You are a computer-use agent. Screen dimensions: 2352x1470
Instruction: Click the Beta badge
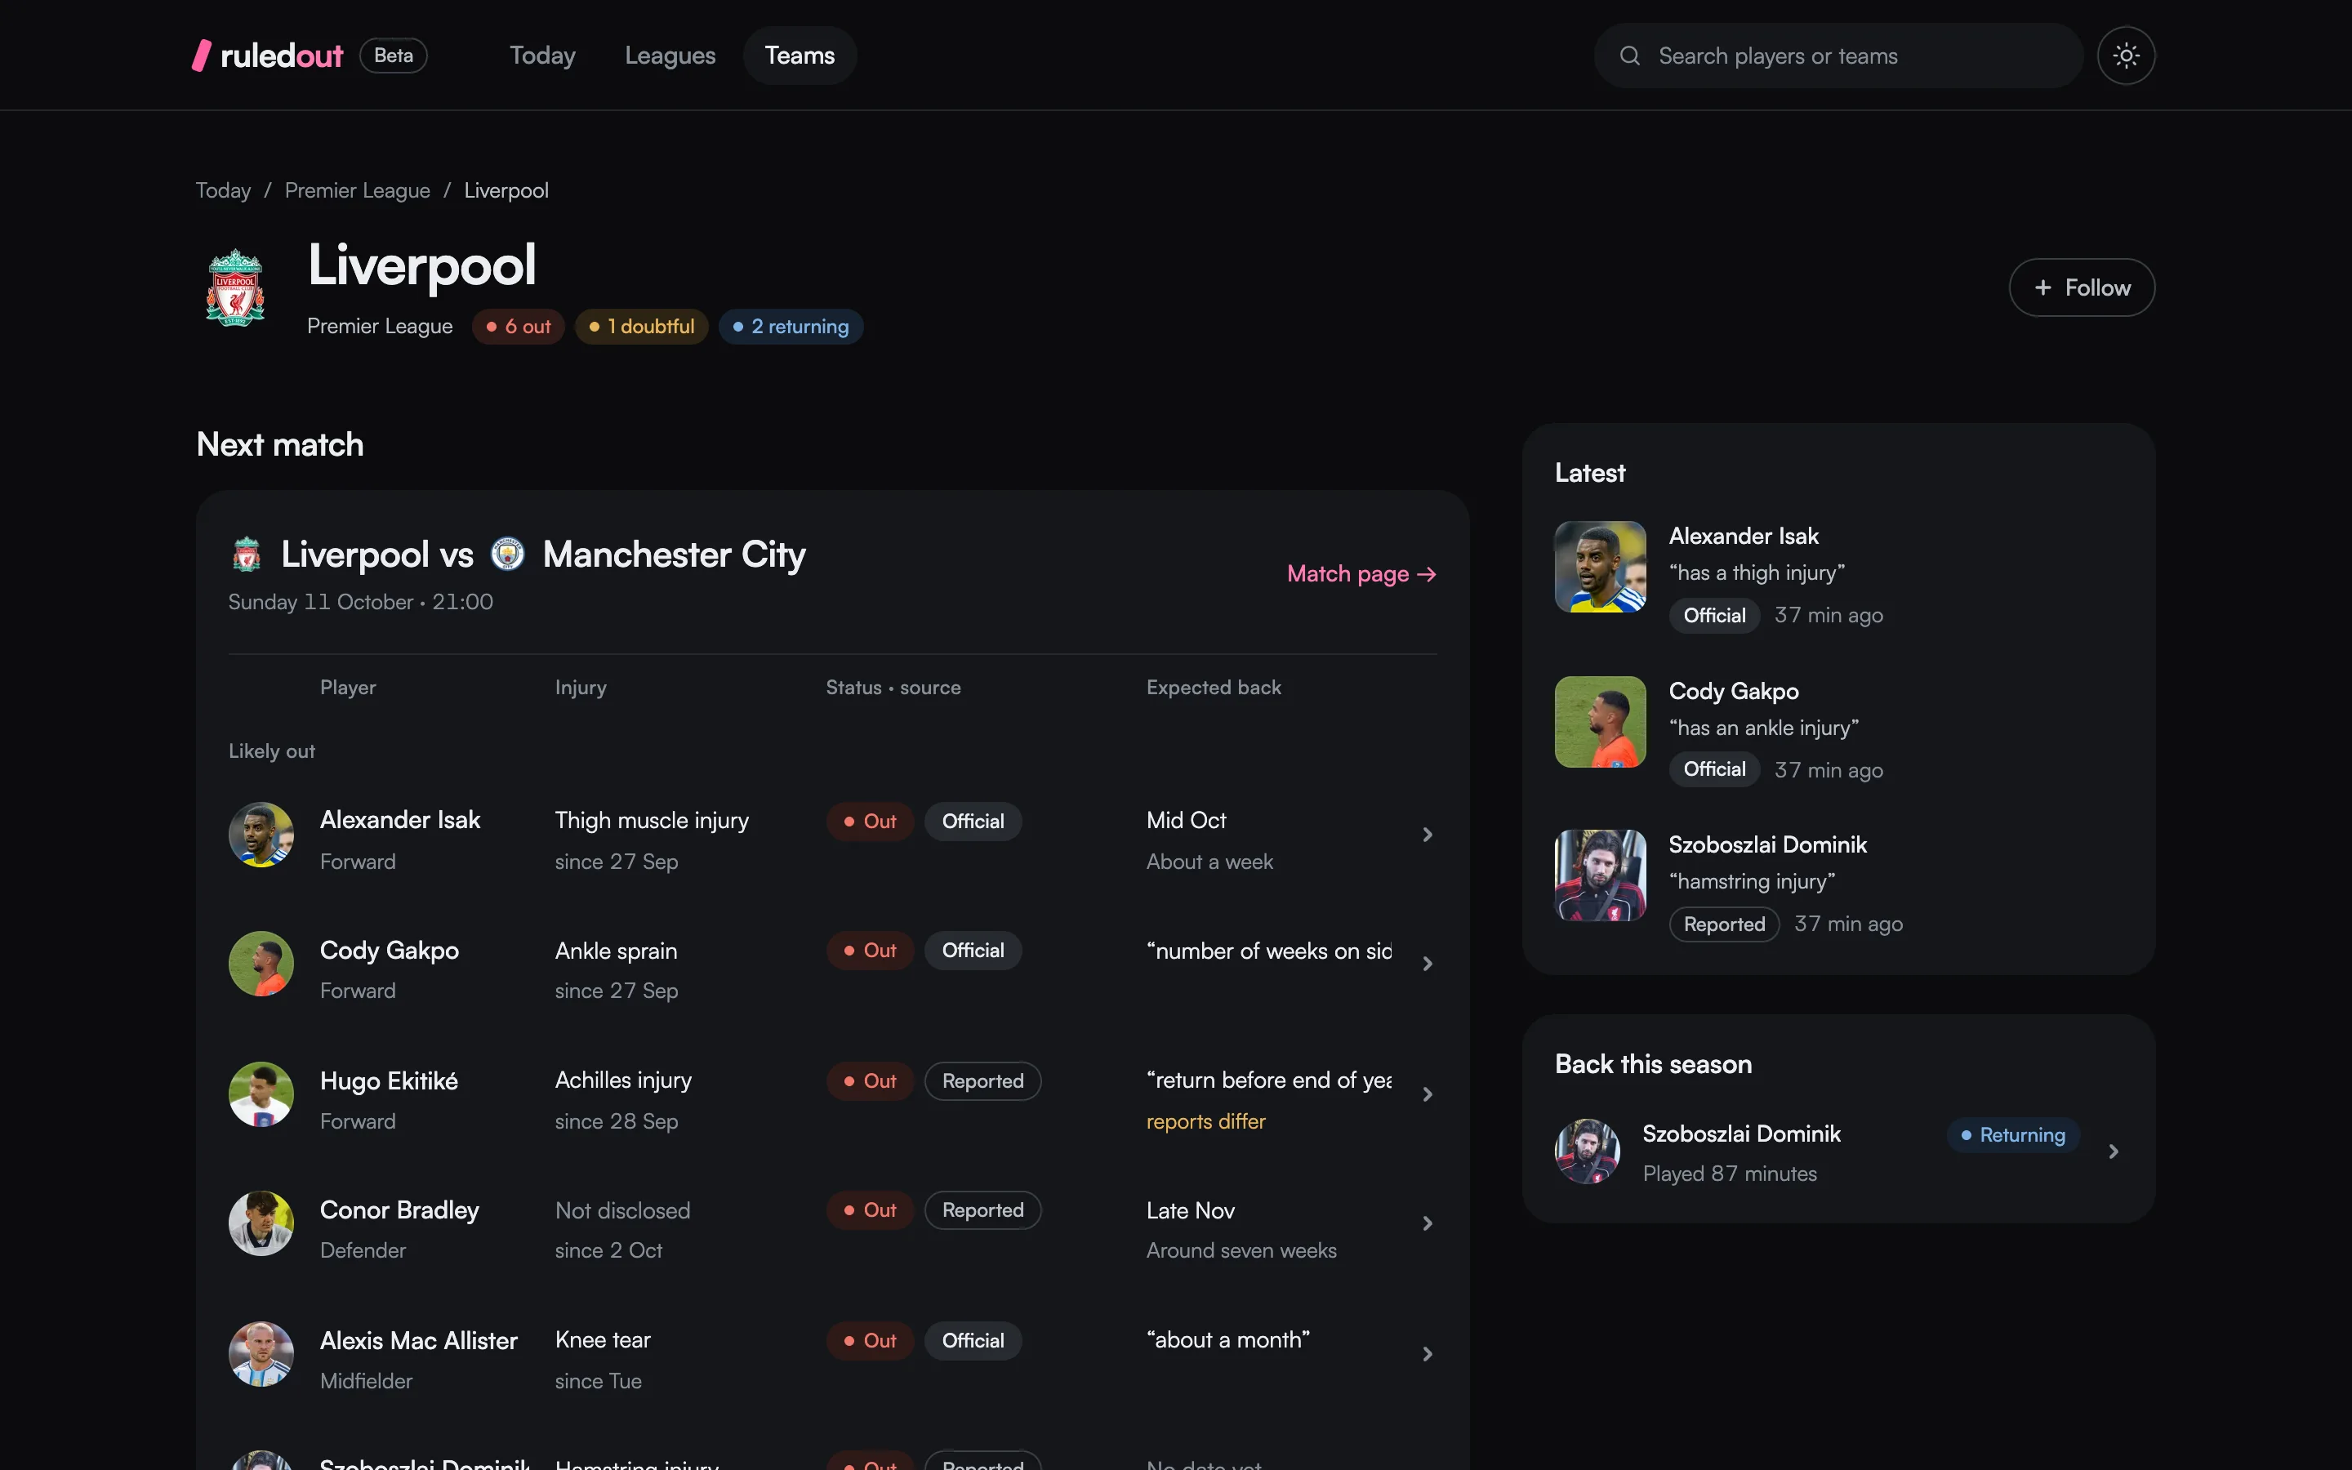[394, 56]
